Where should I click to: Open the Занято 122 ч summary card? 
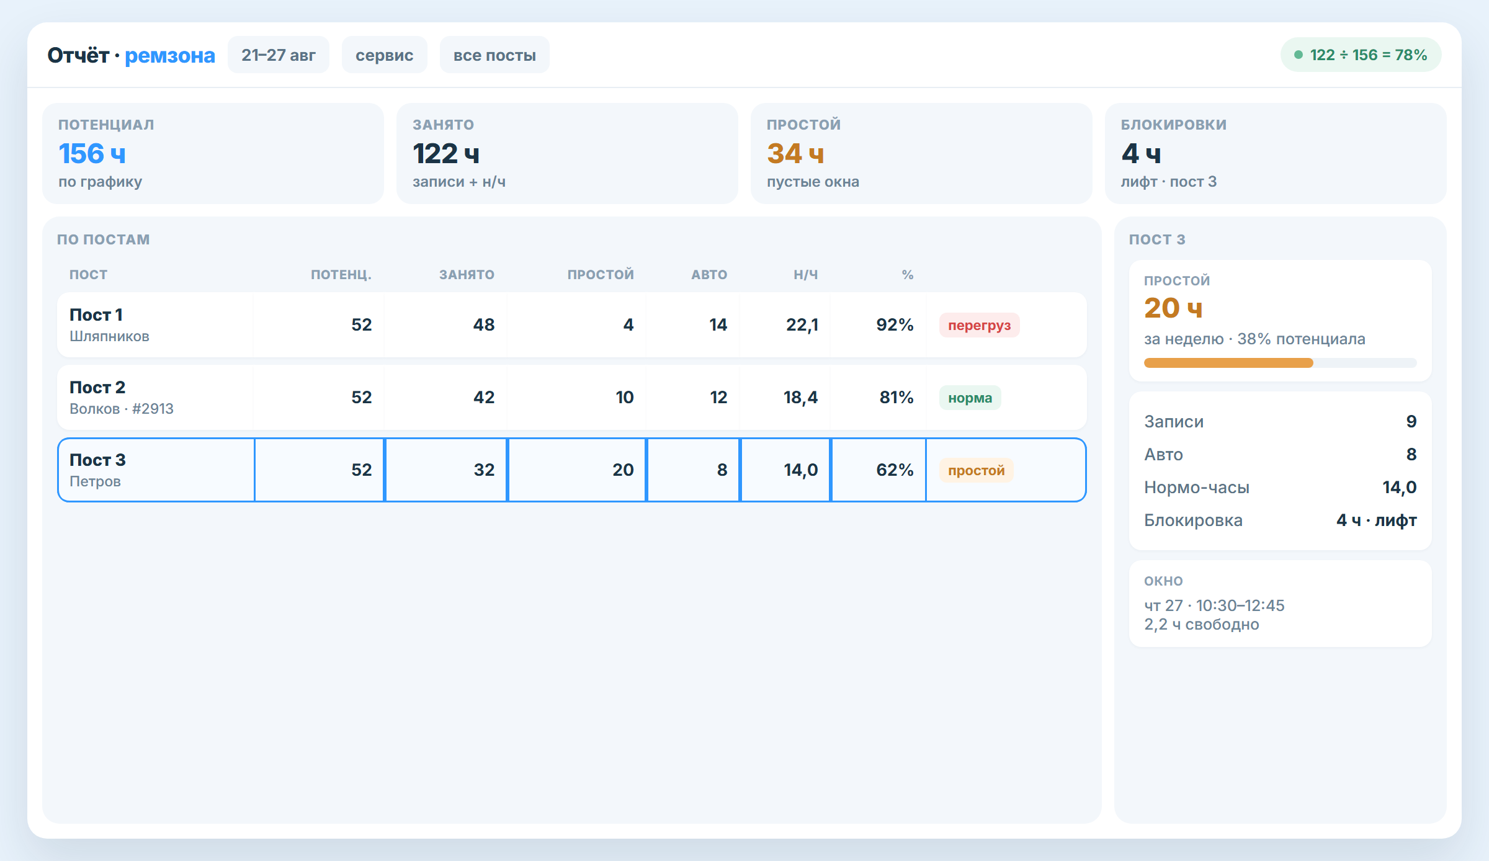[x=567, y=153]
